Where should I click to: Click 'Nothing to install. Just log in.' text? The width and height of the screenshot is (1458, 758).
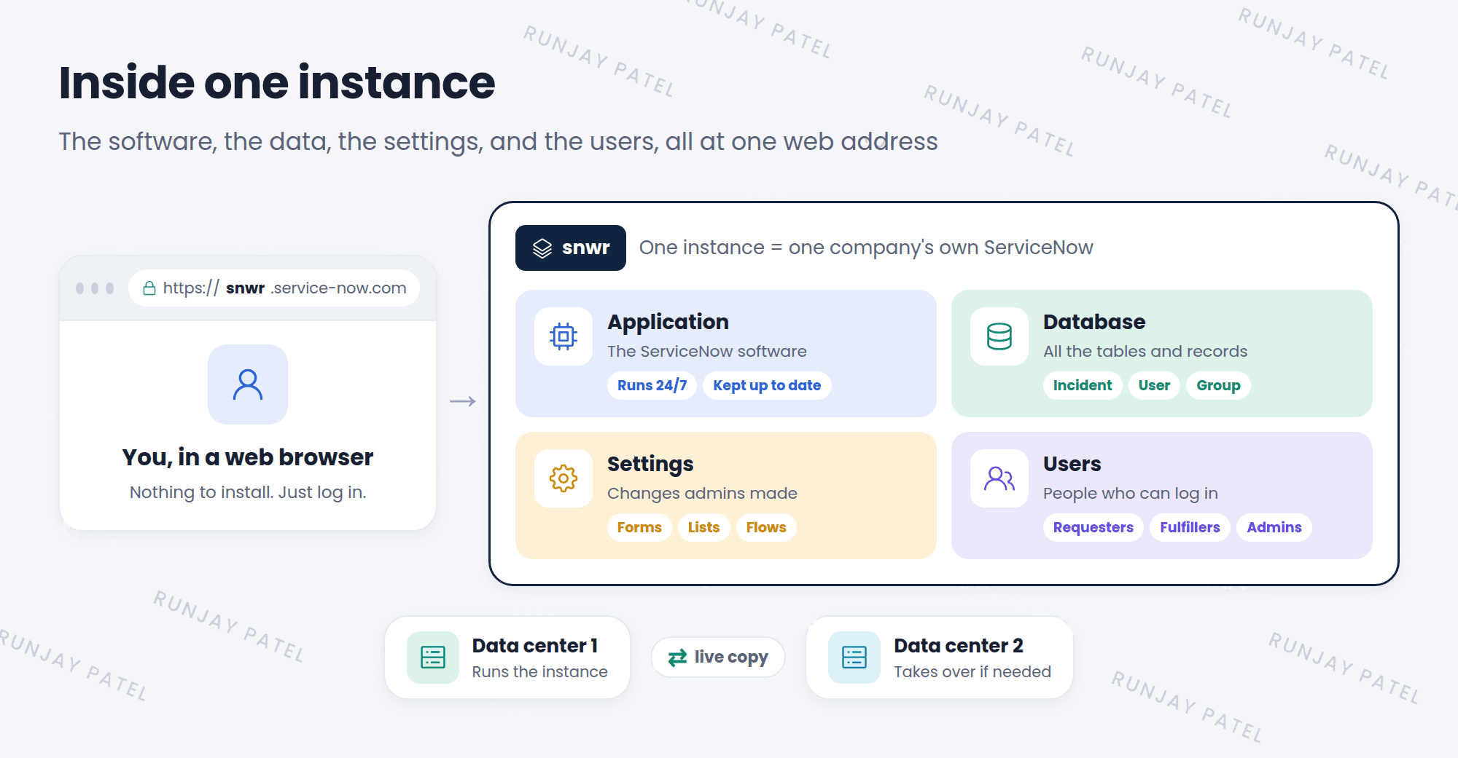tap(248, 492)
